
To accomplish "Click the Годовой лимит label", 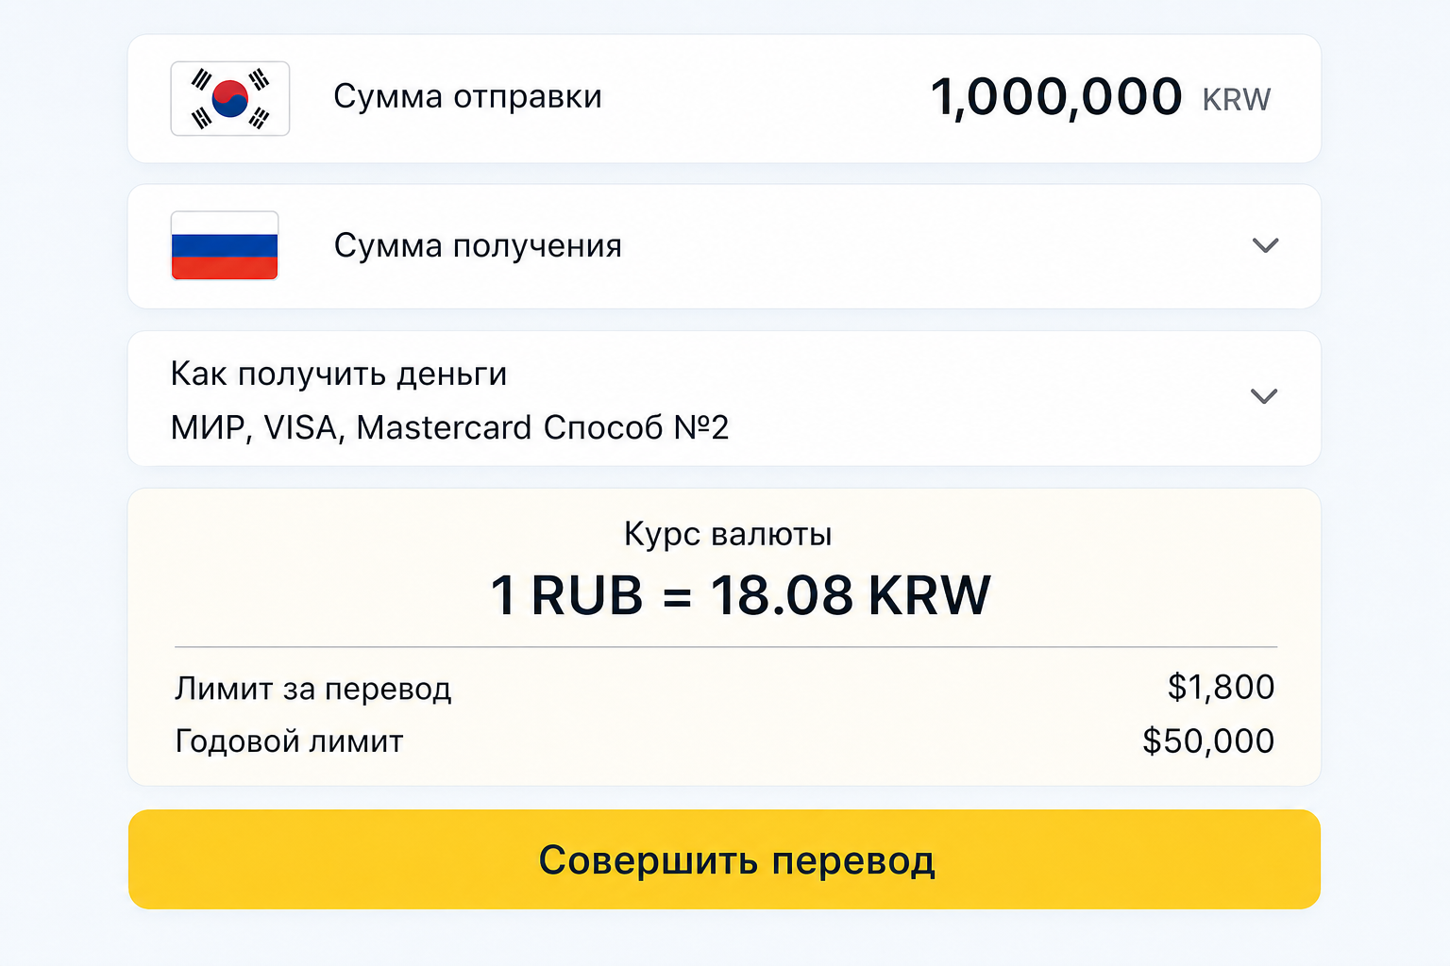I will pyautogui.click(x=289, y=741).
